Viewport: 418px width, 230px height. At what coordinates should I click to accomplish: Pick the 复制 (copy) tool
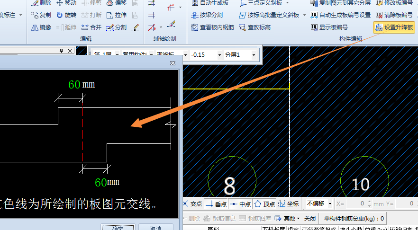[41, 15]
